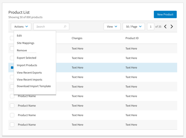The width and height of the screenshot is (186, 138).
Task: Click 'Showing 50 of 890 products' text
Action: tap(25, 17)
